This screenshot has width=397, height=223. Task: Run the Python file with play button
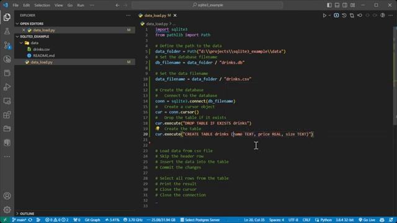[324, 15]
